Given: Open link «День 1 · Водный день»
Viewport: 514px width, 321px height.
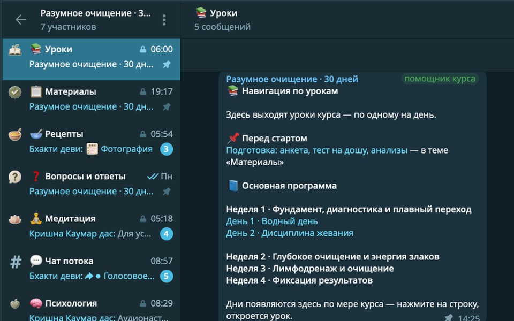Looking at the screenshot, I should [272, 221].
